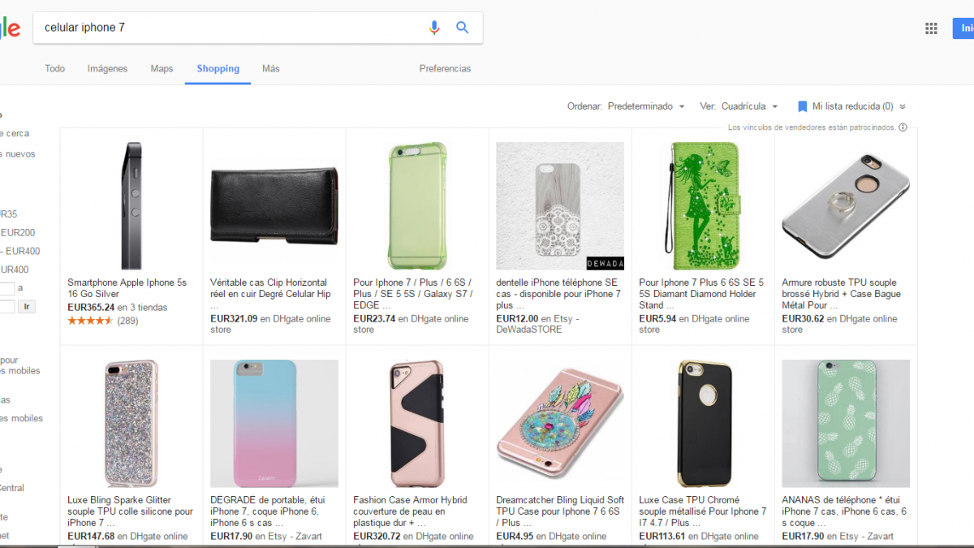Screen dimensions: 974x548
Task: Switch to the Maps tab
Action: point(162,68)
